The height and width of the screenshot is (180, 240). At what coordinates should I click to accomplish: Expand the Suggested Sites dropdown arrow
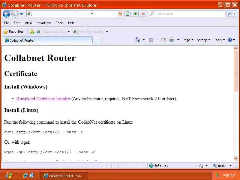(69, 32)
